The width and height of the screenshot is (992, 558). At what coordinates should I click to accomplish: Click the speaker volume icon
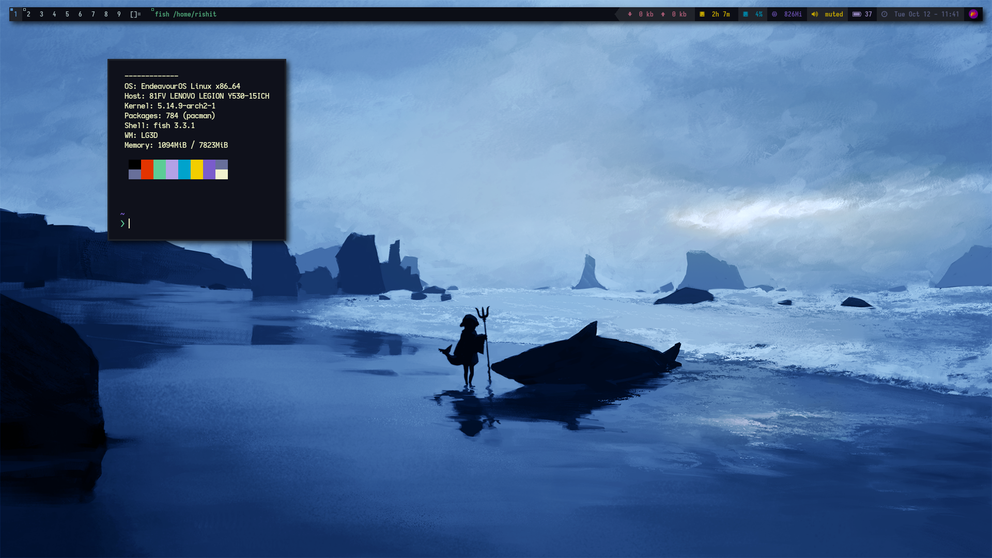[815, 14]
